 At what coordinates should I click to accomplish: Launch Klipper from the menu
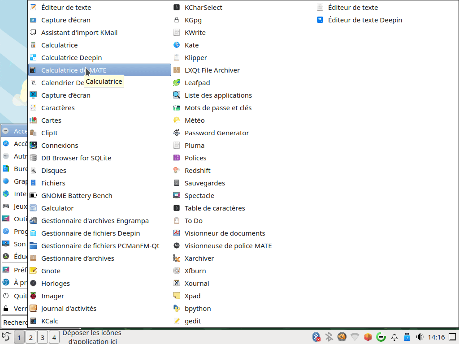(x=243, y=58)
